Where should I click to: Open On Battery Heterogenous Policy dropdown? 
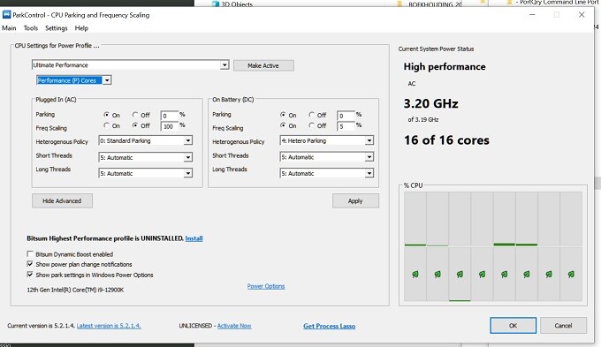coord(369,141)
